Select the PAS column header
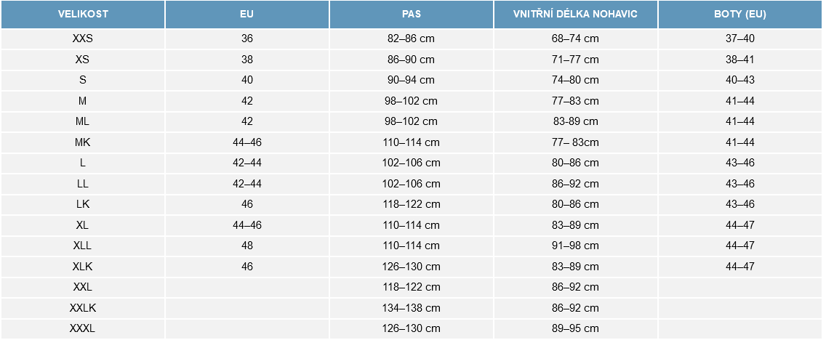This screenshot has height=340, width=826. pos(411,15)
